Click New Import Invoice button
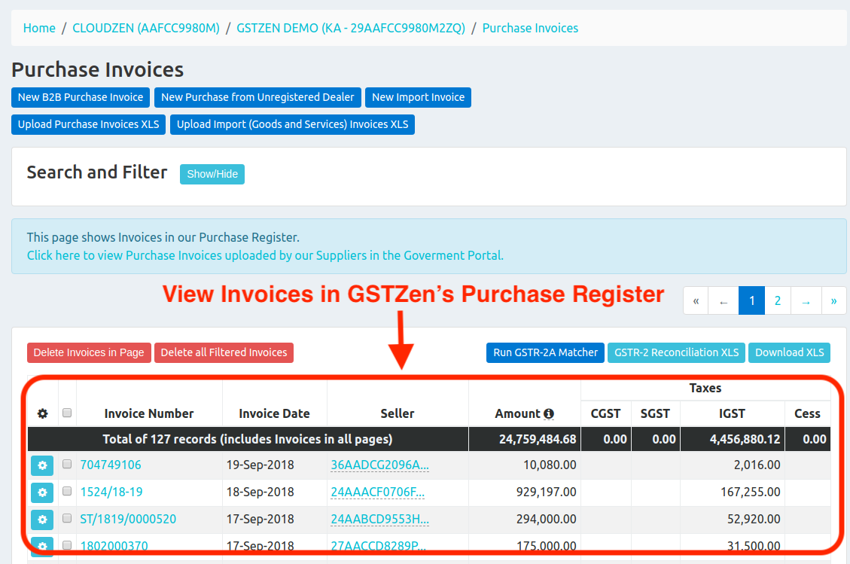The height and width of the screenshot is (564, 850). coord(418,98)
